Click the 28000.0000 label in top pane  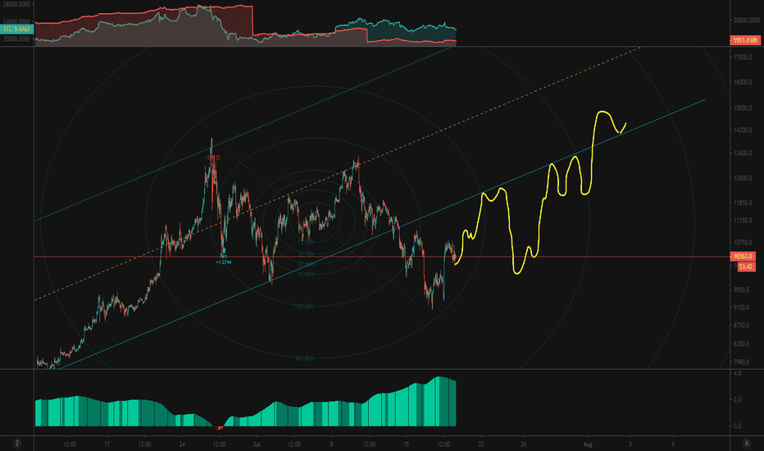[x=16, y=4]
